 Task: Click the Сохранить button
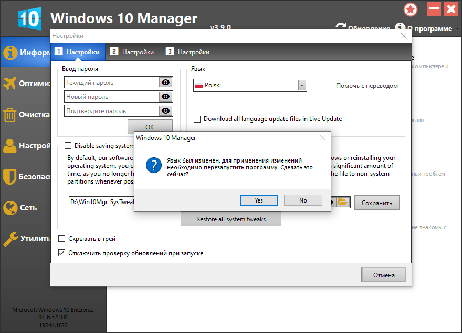tap(377, 203)
